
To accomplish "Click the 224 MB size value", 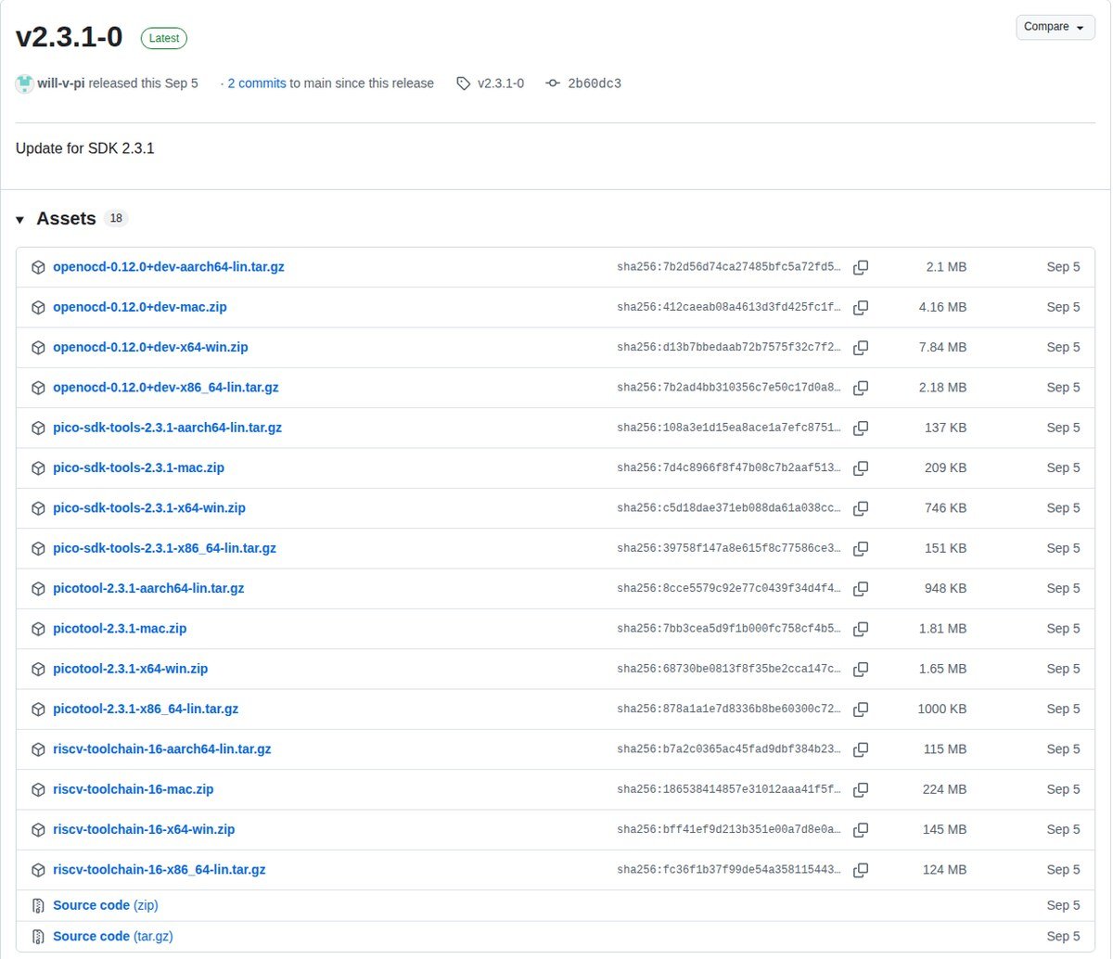I will 944,789.
